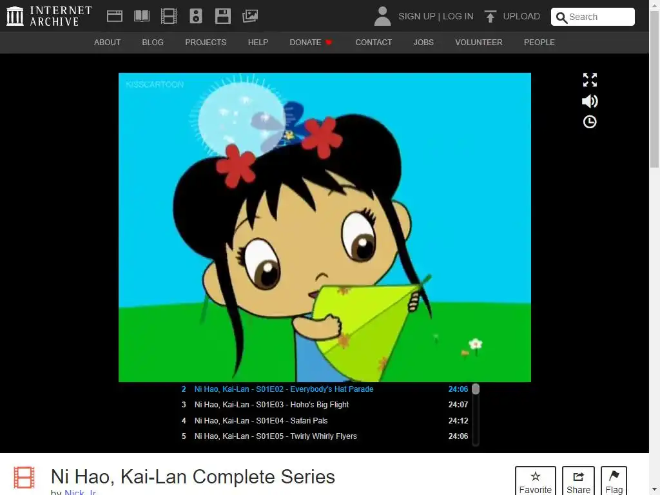Click the Flag button
Viewport: 660px width, 495px height.
(x=614, y=481)
